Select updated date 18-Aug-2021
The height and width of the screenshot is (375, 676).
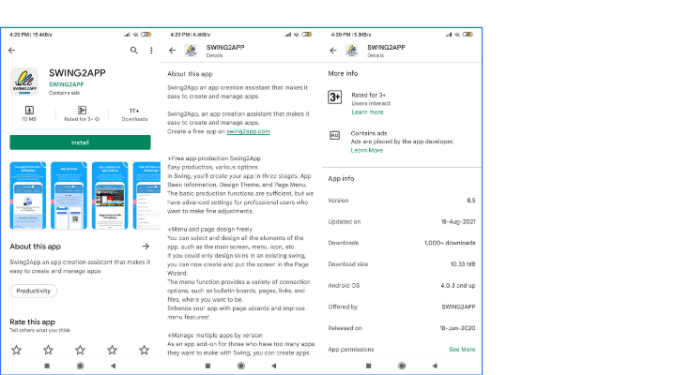(458, 222)
